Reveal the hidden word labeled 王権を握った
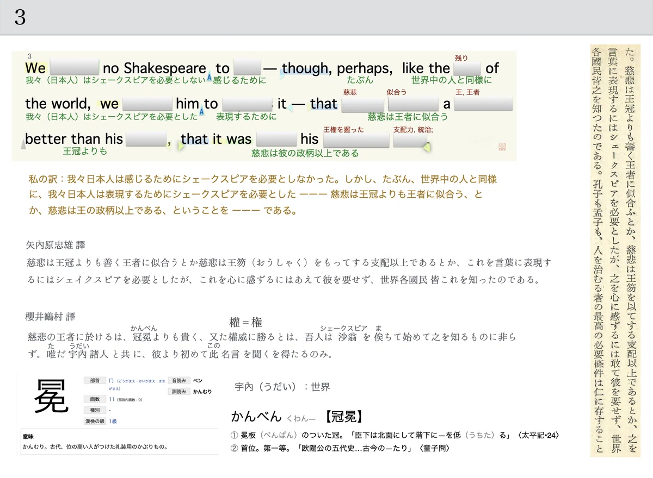This screenshot has width=653, height=478. (x=356, y=140)
